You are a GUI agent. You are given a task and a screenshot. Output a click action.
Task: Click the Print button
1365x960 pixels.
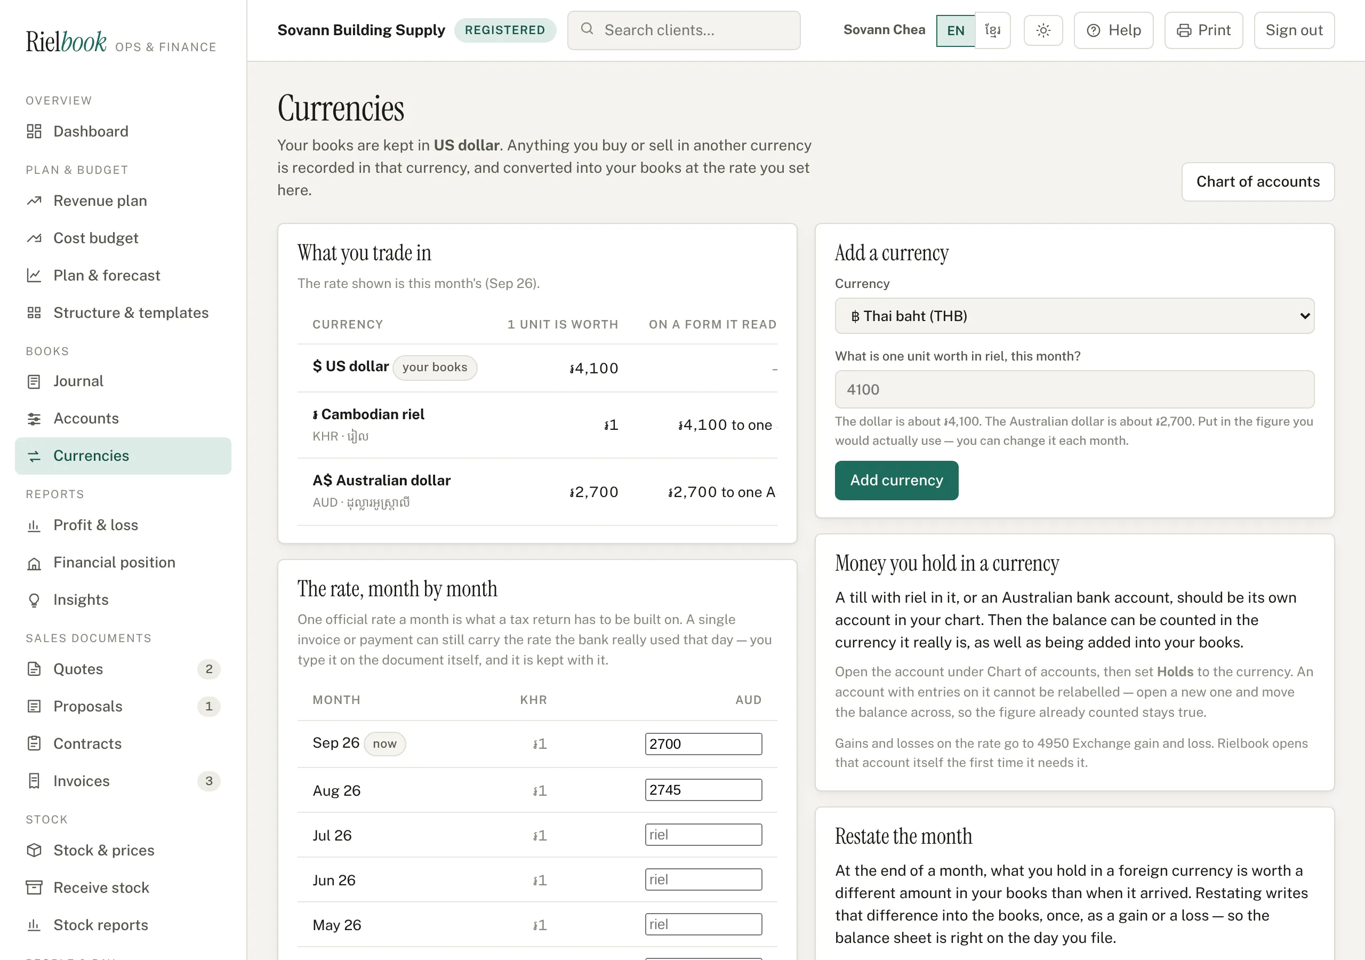pos(1203,30)
